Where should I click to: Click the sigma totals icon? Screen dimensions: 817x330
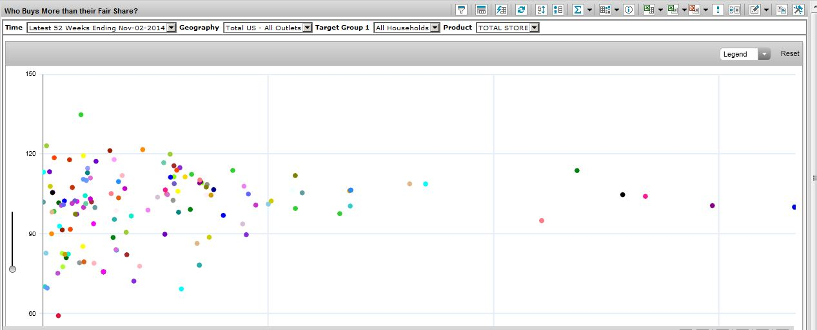[x=578, y=10]
